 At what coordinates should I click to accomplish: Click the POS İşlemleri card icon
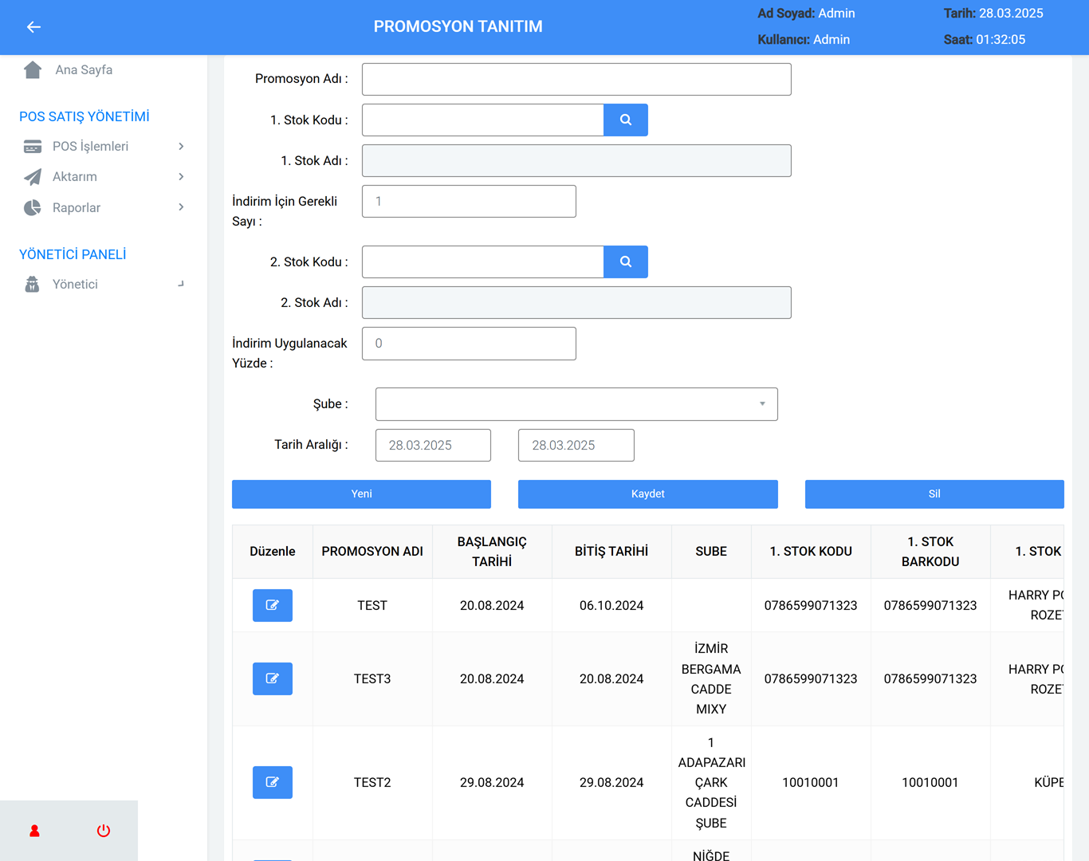tap(33, 147)
